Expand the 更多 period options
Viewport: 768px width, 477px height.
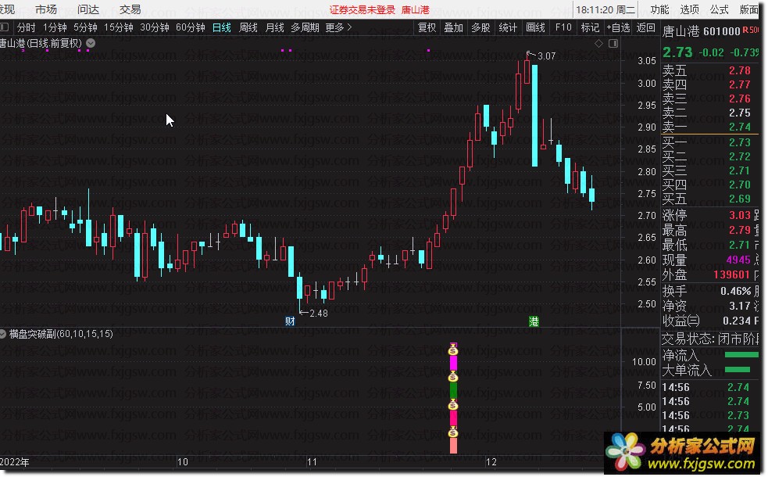338,27
